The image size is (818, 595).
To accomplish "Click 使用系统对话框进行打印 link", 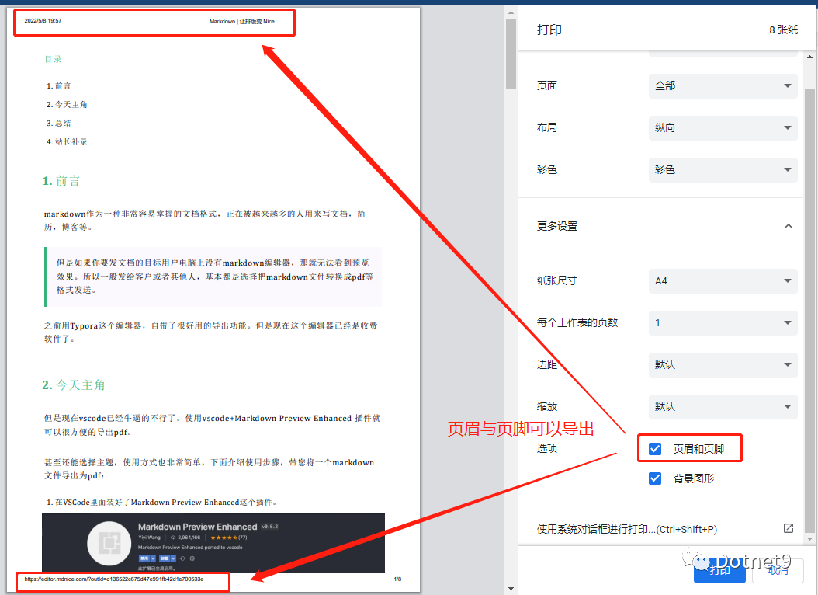I will point(627,529).
